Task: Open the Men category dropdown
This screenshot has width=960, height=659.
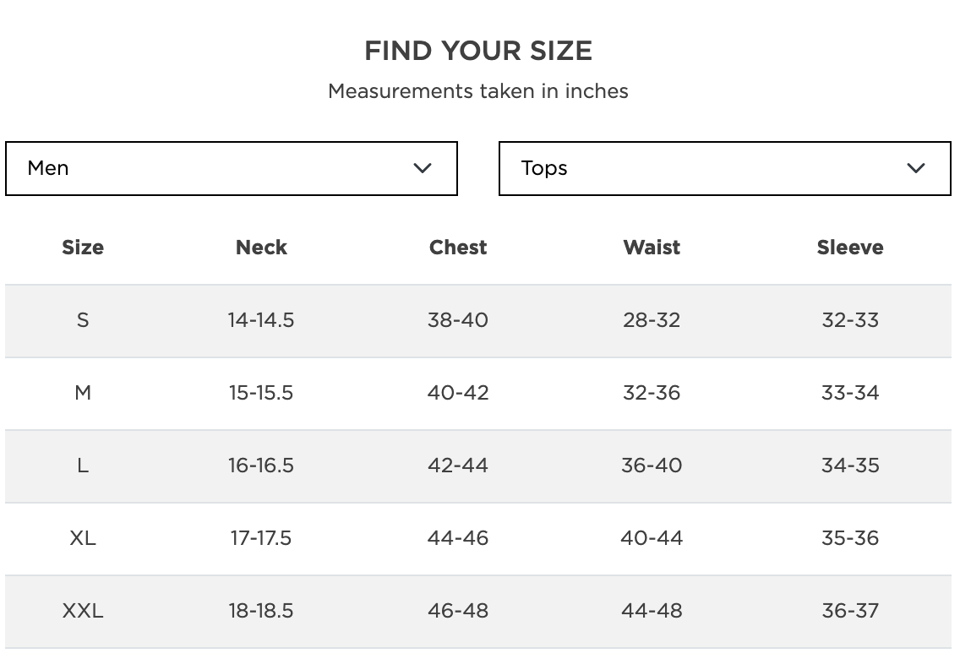Action: coord(231,168)
